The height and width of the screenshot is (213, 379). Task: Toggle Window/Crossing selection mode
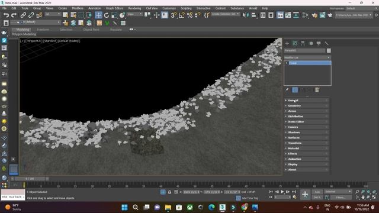[x=89, y=15]
